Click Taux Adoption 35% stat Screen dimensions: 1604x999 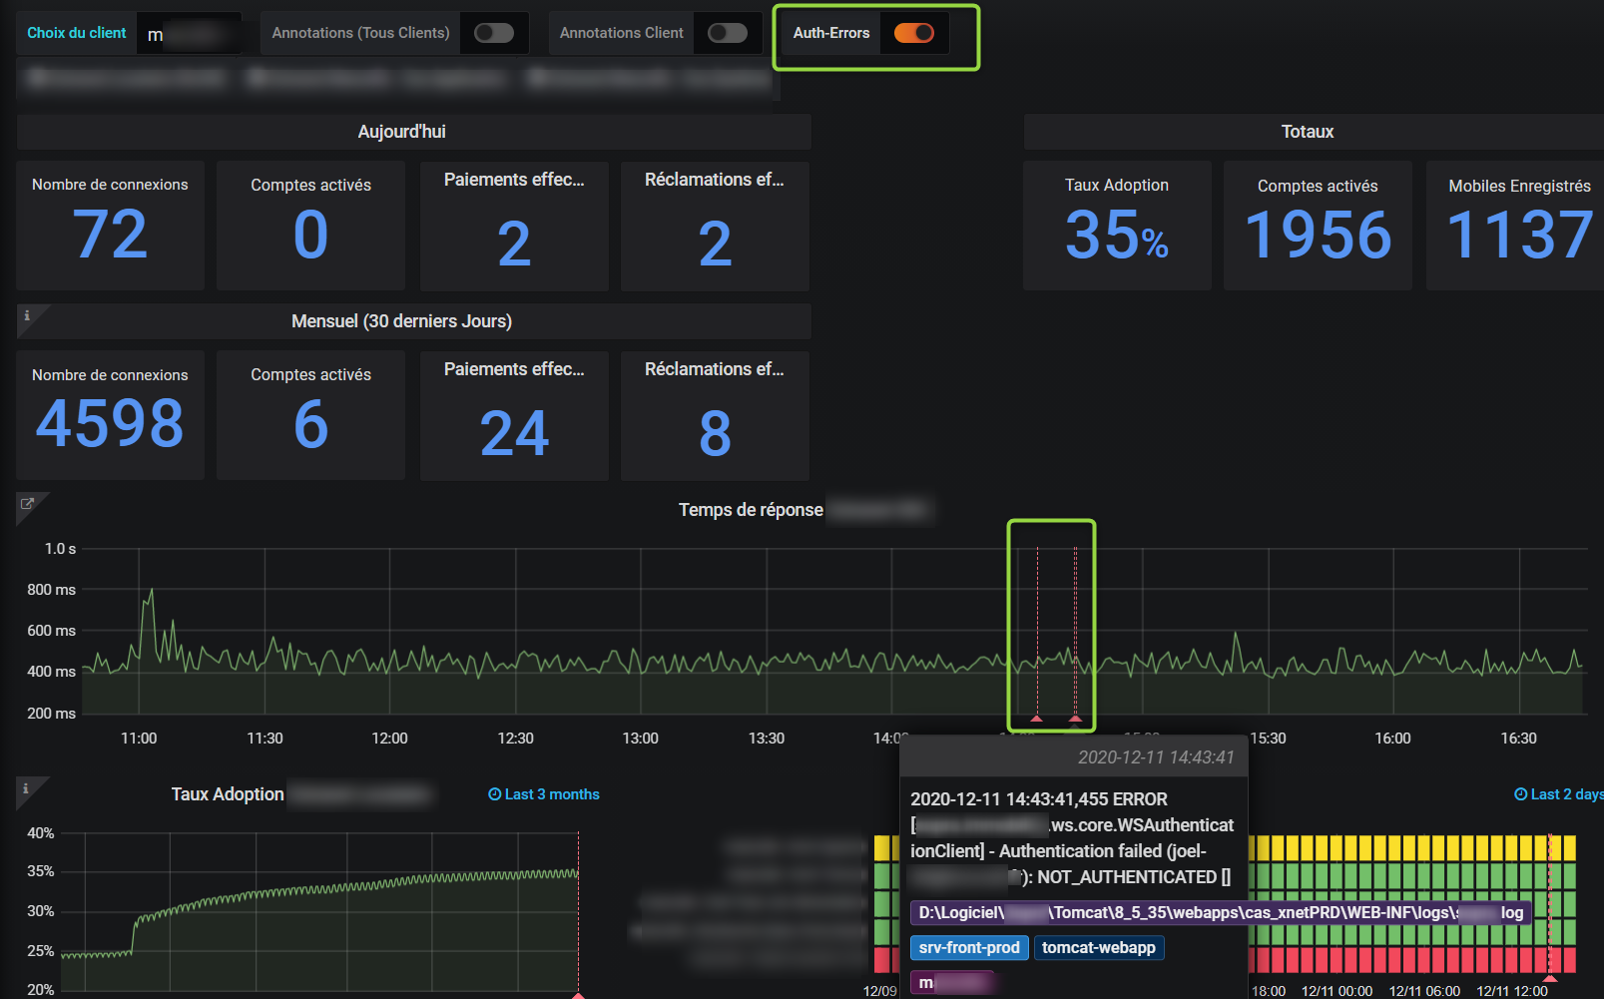pyautogui.click(x=1116, y=236)
